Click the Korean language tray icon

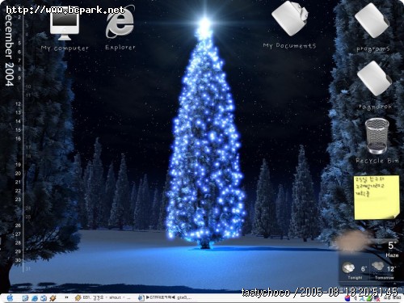[x=347, y=298]
